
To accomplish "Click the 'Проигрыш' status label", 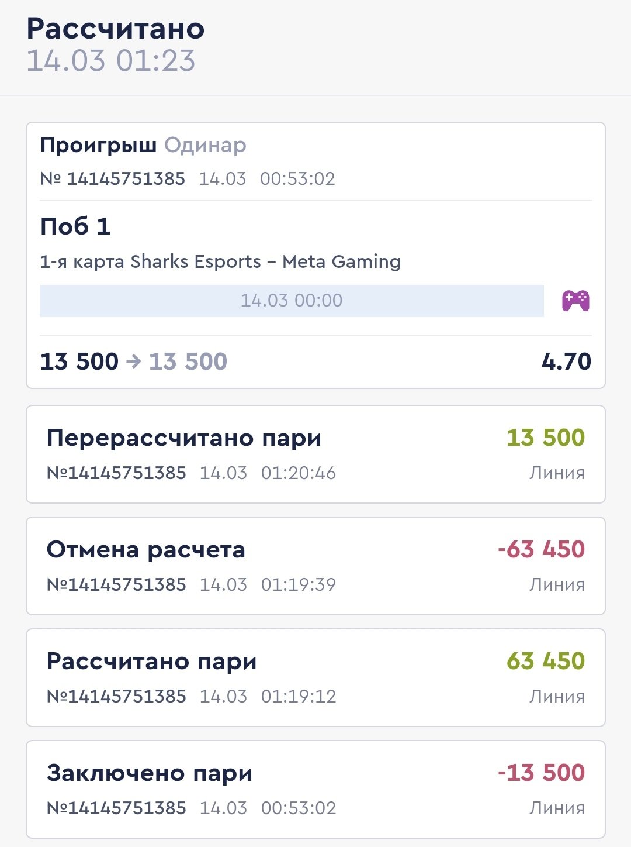I will pos(98,145).
